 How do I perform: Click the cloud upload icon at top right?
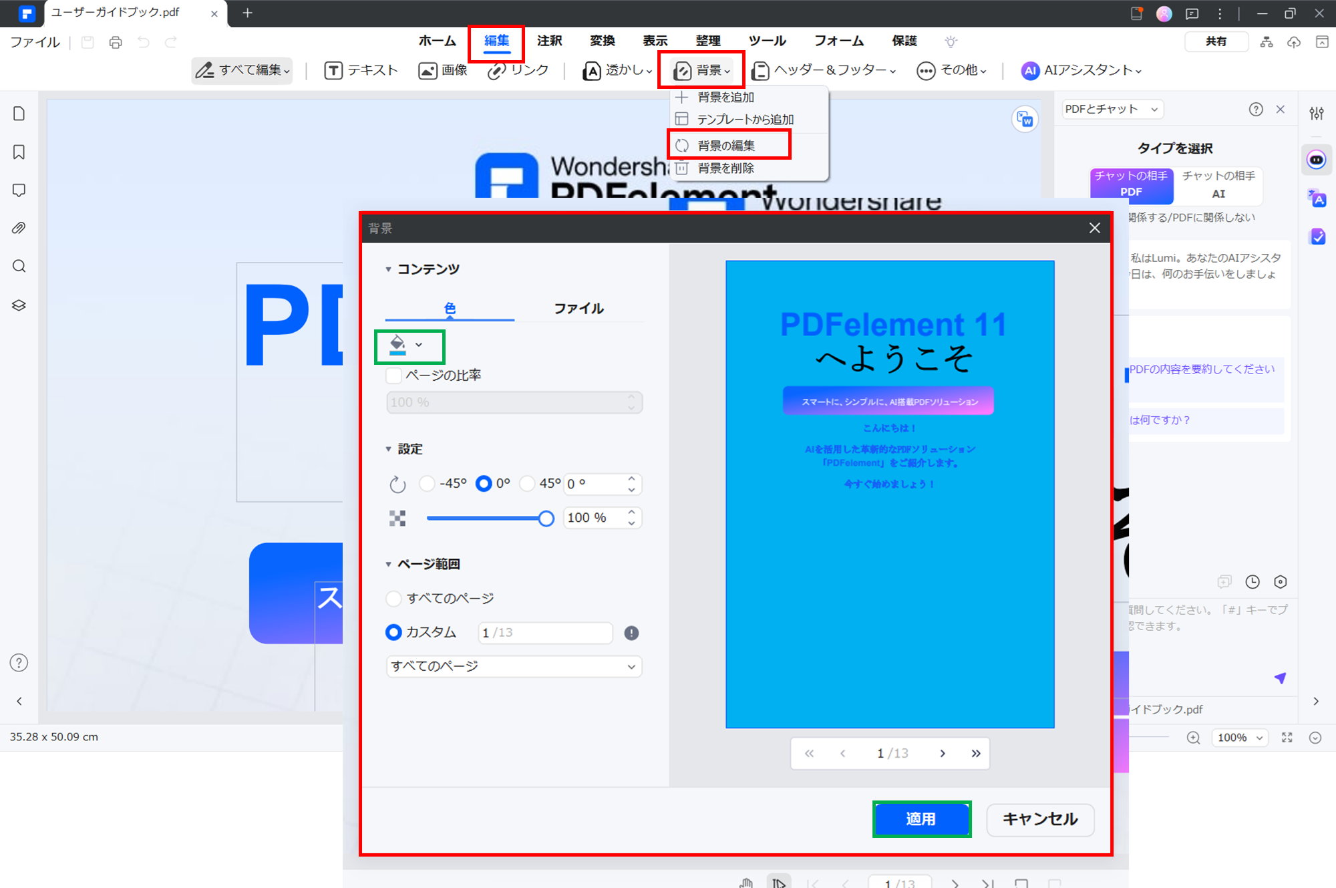pyautogui.click(x=1294, y=42)
